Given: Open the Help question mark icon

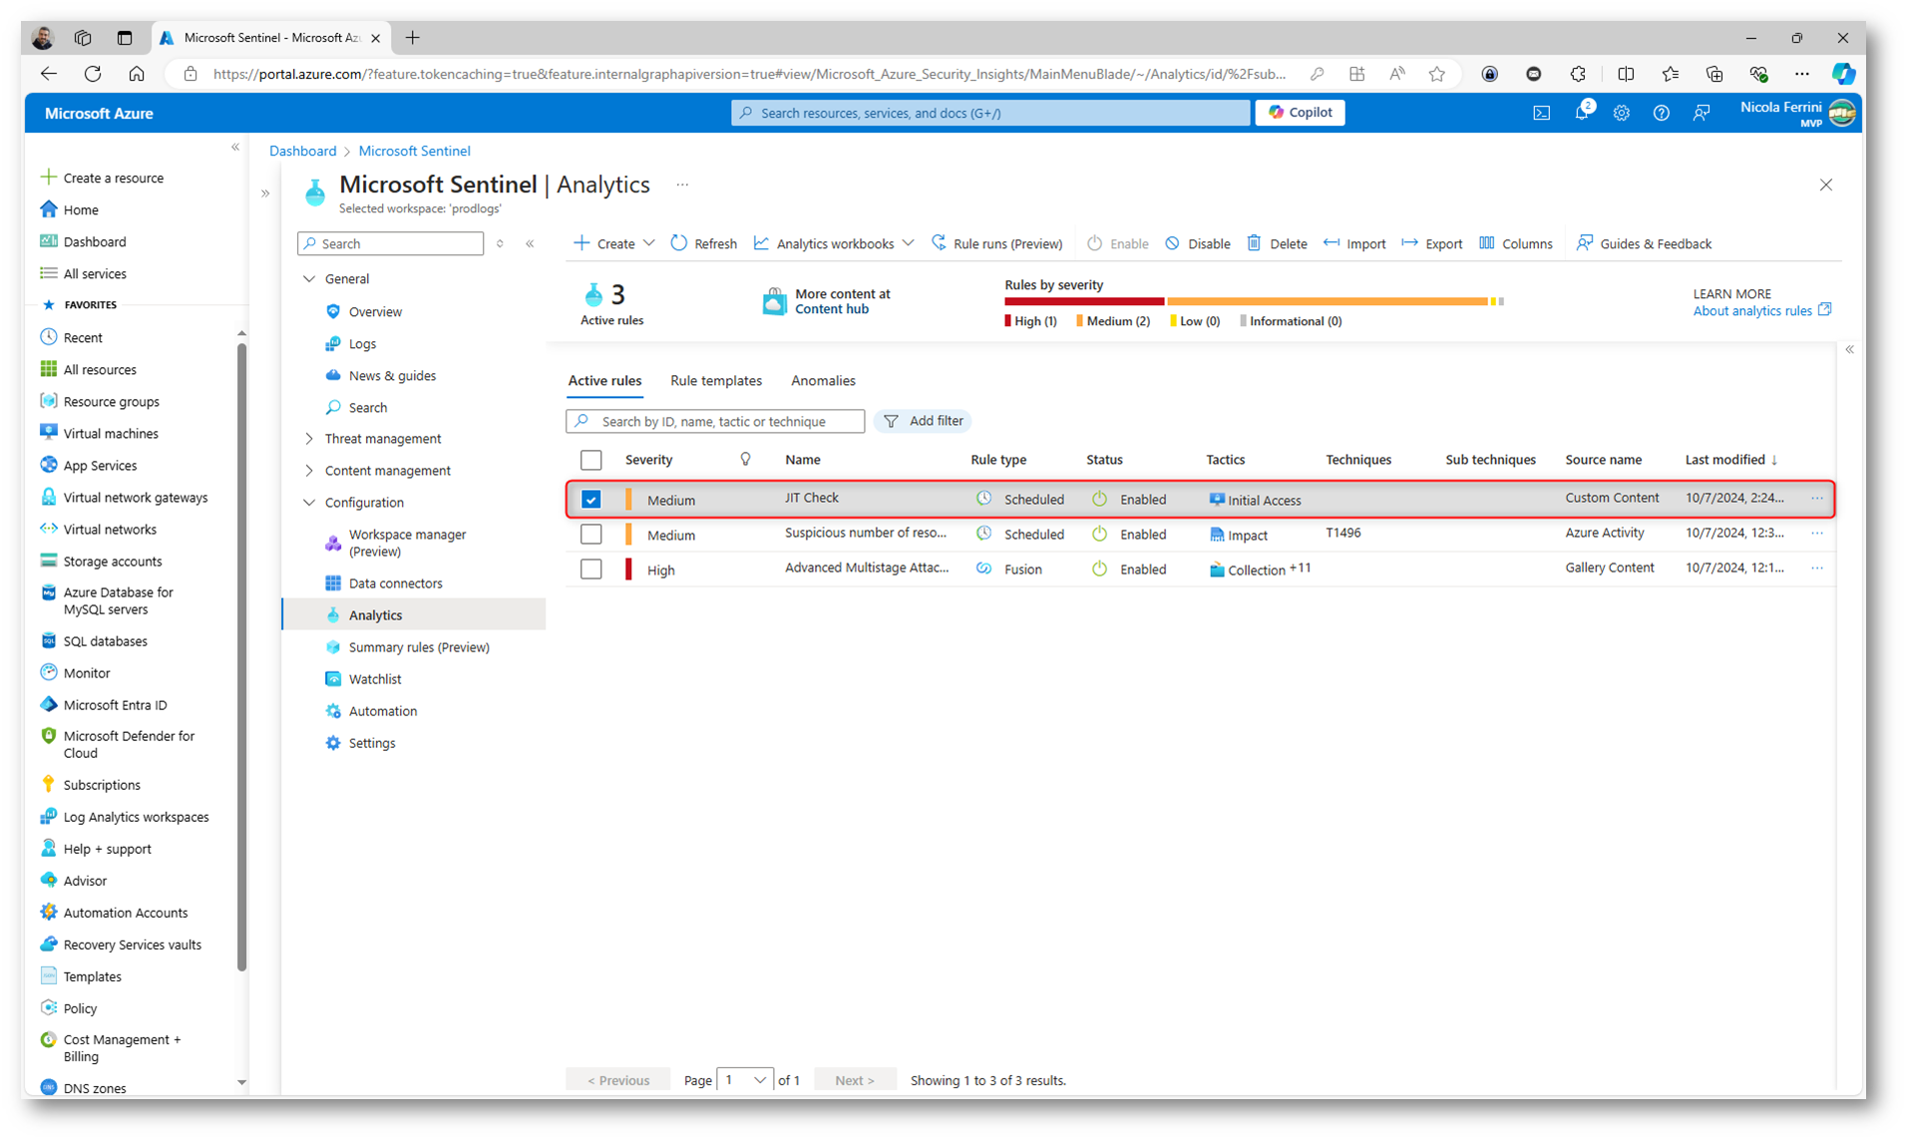Looking at the screenshot, I should [x=1661, y=113].
